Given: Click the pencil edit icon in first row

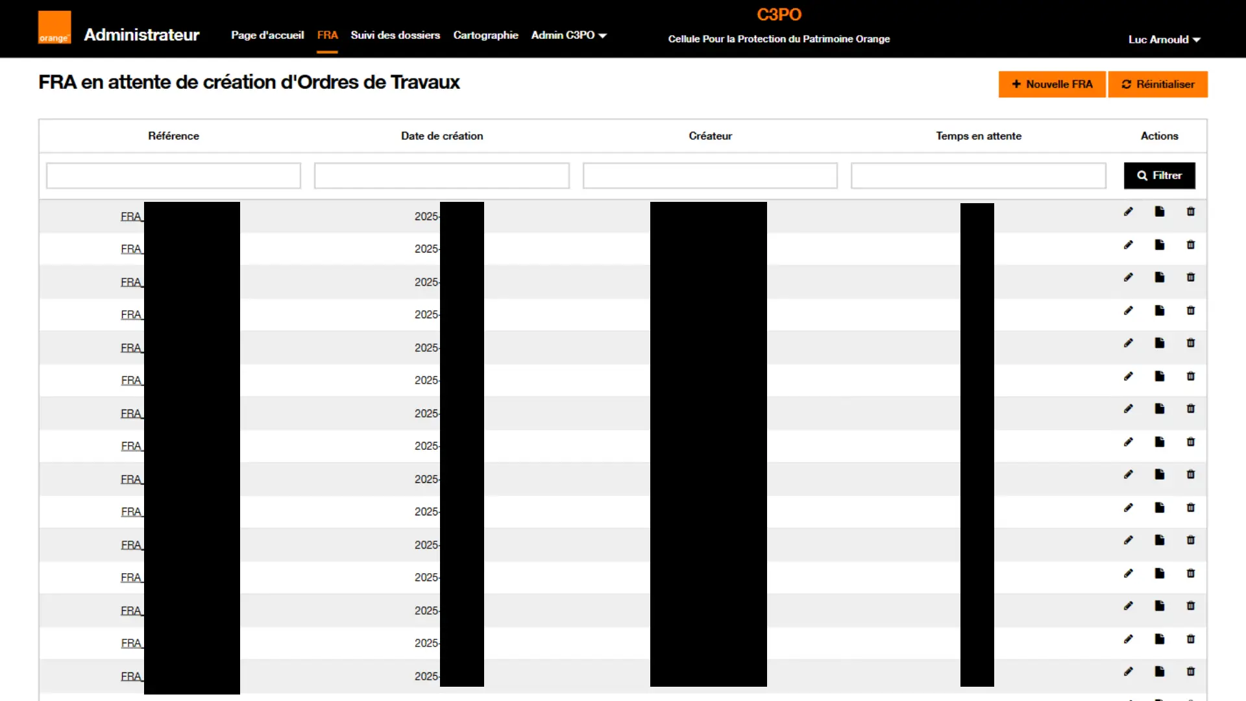Looking at the screenshot, I should (1129, 212).
